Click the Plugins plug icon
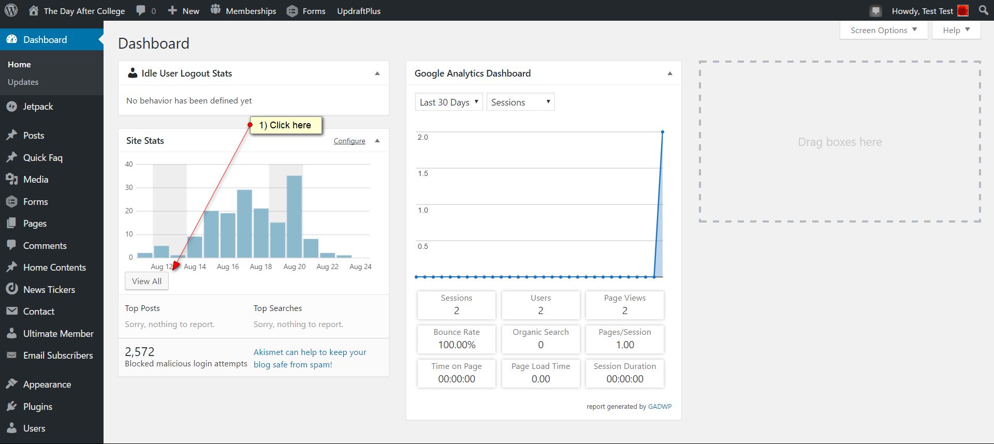 pos(11,407)
